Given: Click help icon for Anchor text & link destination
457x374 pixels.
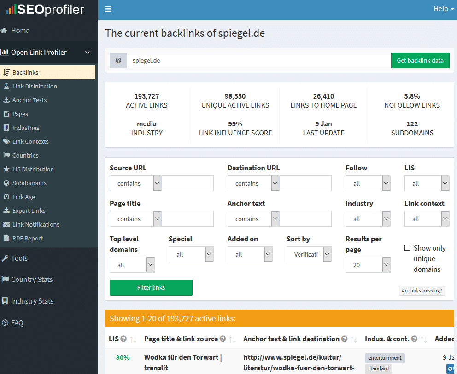Looking at the screenshot, I should [344, 339].
